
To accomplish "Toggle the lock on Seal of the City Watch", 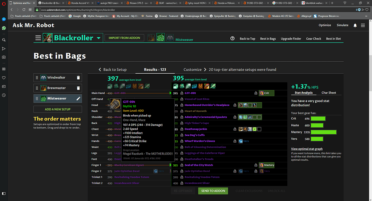I will coord(182,165).
